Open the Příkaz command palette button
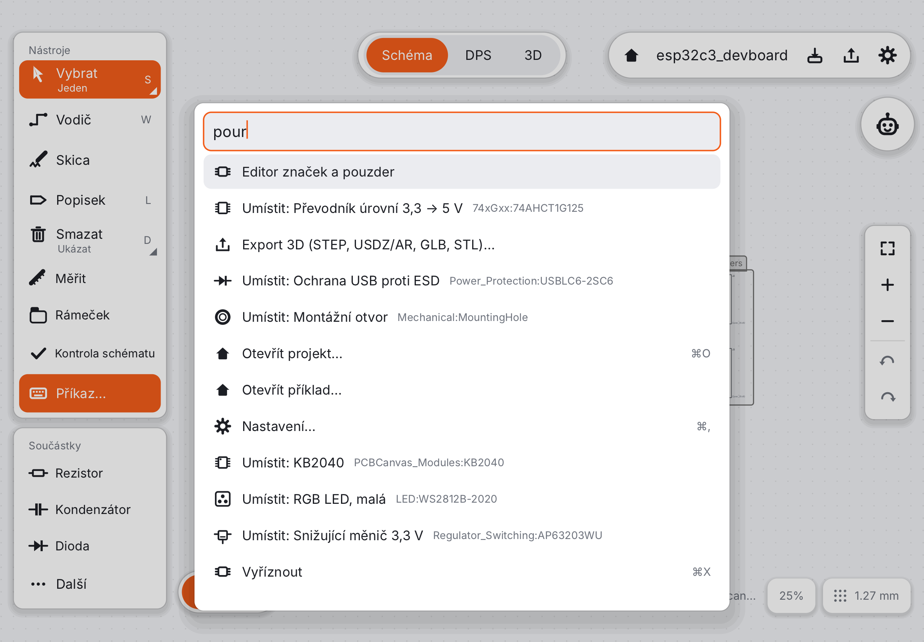 tap(90, 393)
